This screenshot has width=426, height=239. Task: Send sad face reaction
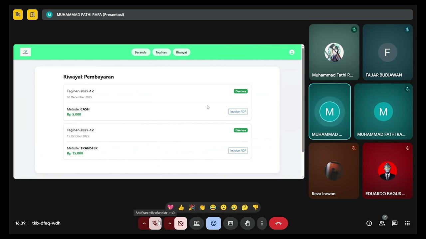pyautogui.click(x=234, y=207)
